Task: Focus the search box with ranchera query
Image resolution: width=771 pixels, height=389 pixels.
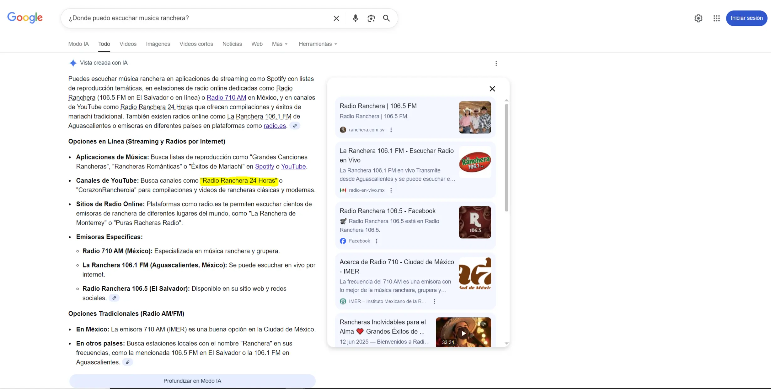Action: [198, 18]
